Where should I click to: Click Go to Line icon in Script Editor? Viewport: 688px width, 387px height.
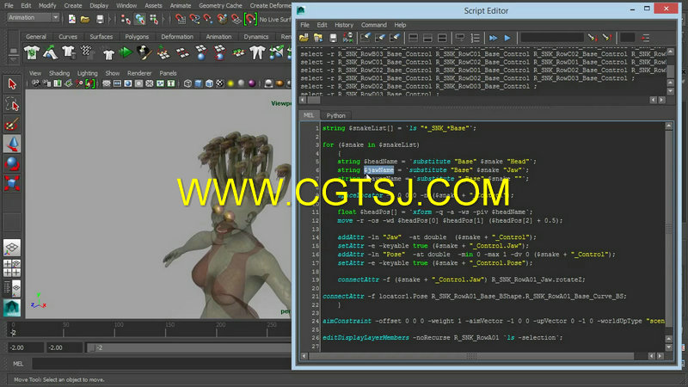(x=646, y=38)
